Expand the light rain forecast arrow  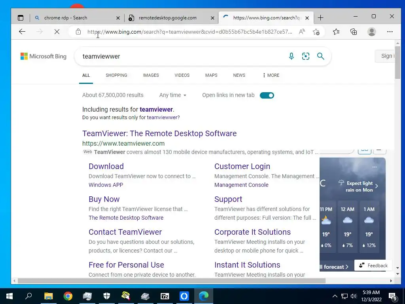click(x=377, y=186)
